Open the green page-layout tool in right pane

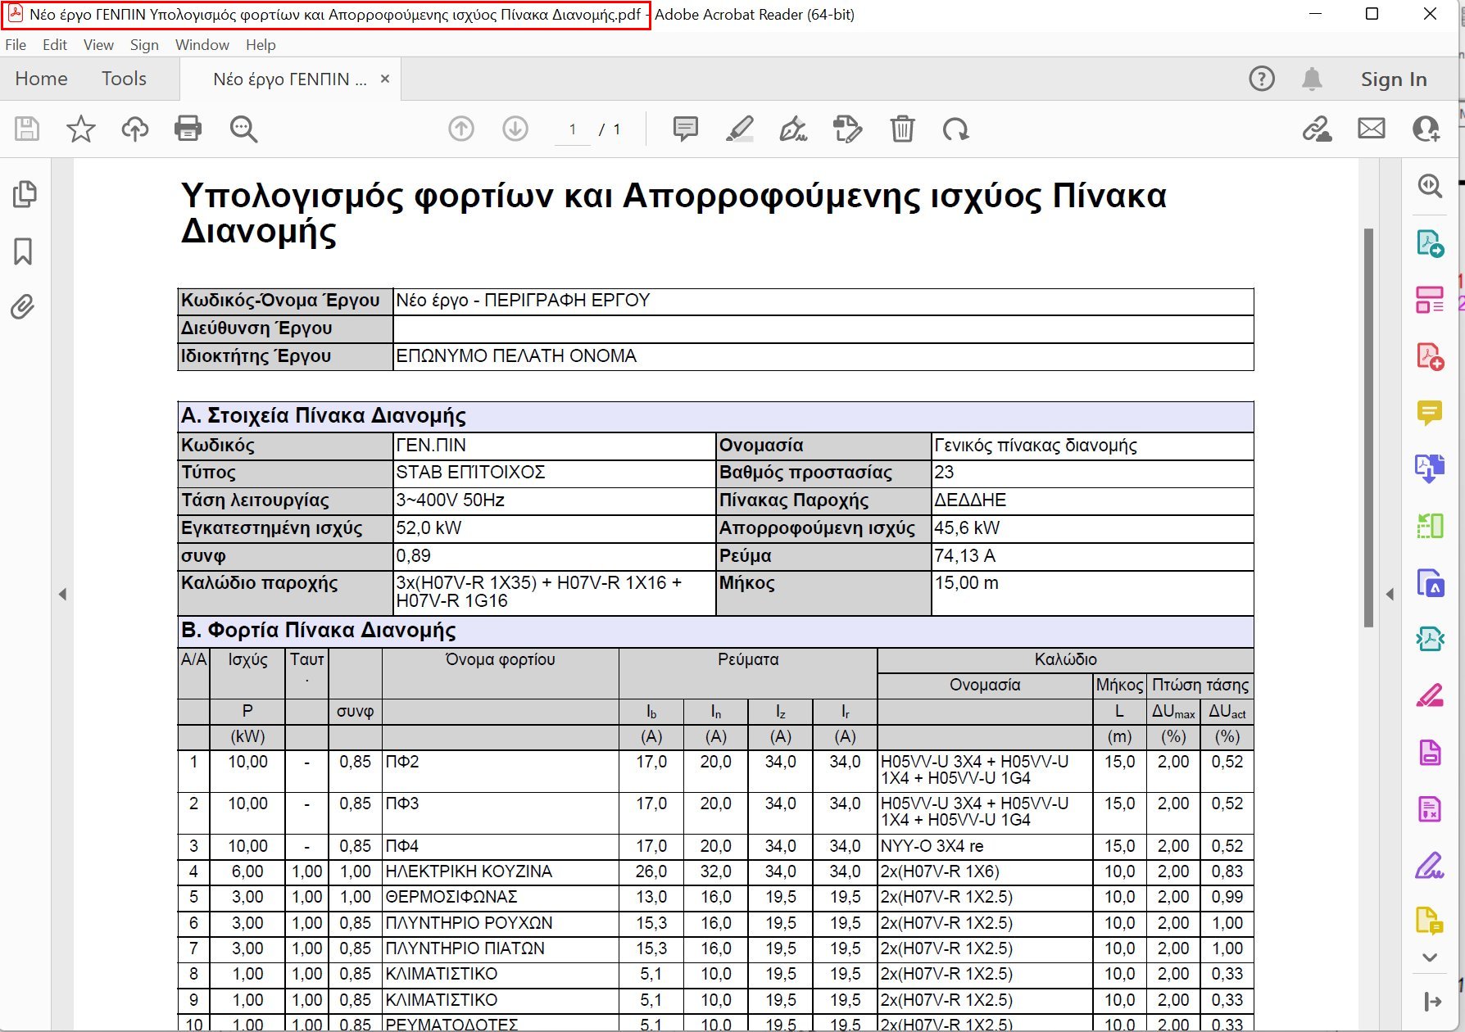(x=1430, y=526)
